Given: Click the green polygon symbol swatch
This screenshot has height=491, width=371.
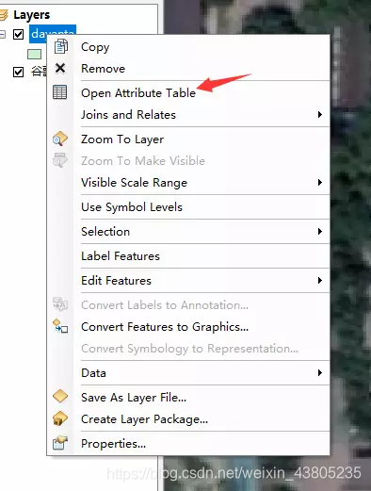Looking at the screenshot, I should click(34, 54).
